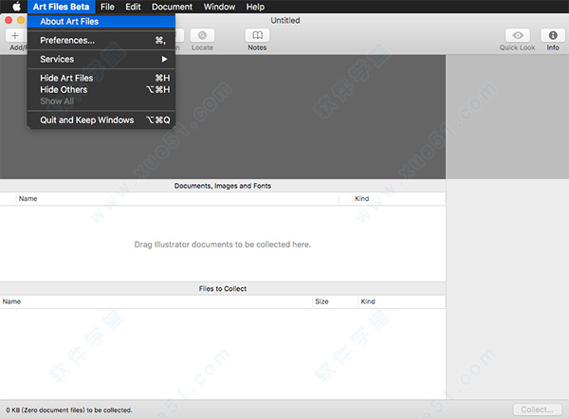Open the Notes toolbar icon
569x419 pixels.
(257, 36)
